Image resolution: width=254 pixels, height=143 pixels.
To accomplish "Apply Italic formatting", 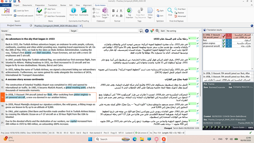I will [x=117, y=11].
